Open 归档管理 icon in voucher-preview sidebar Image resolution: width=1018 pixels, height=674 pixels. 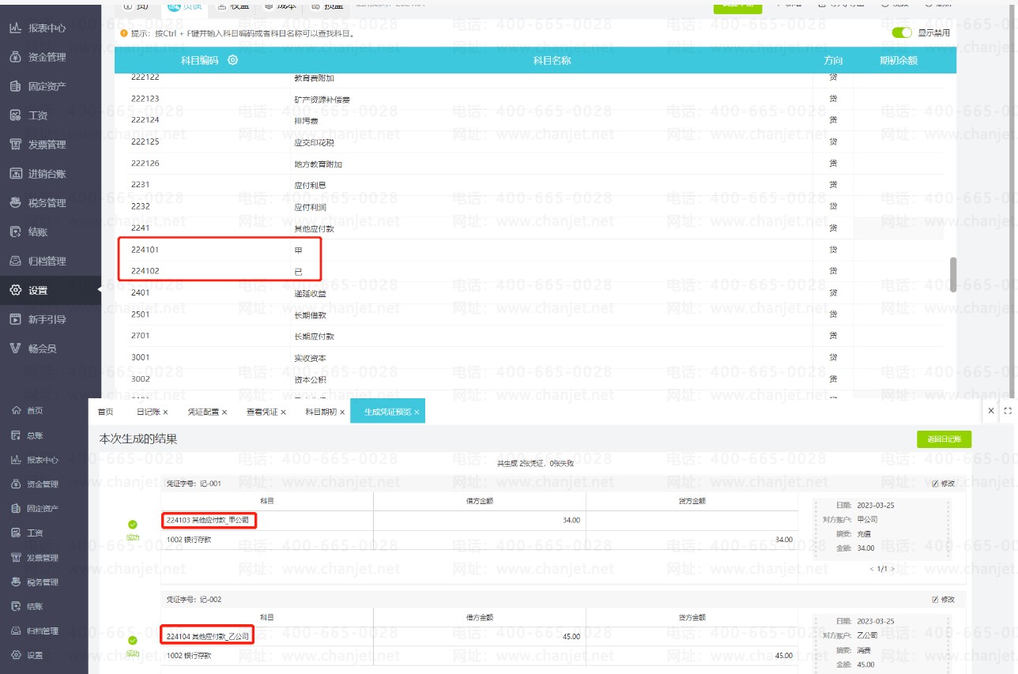point(15,631)
